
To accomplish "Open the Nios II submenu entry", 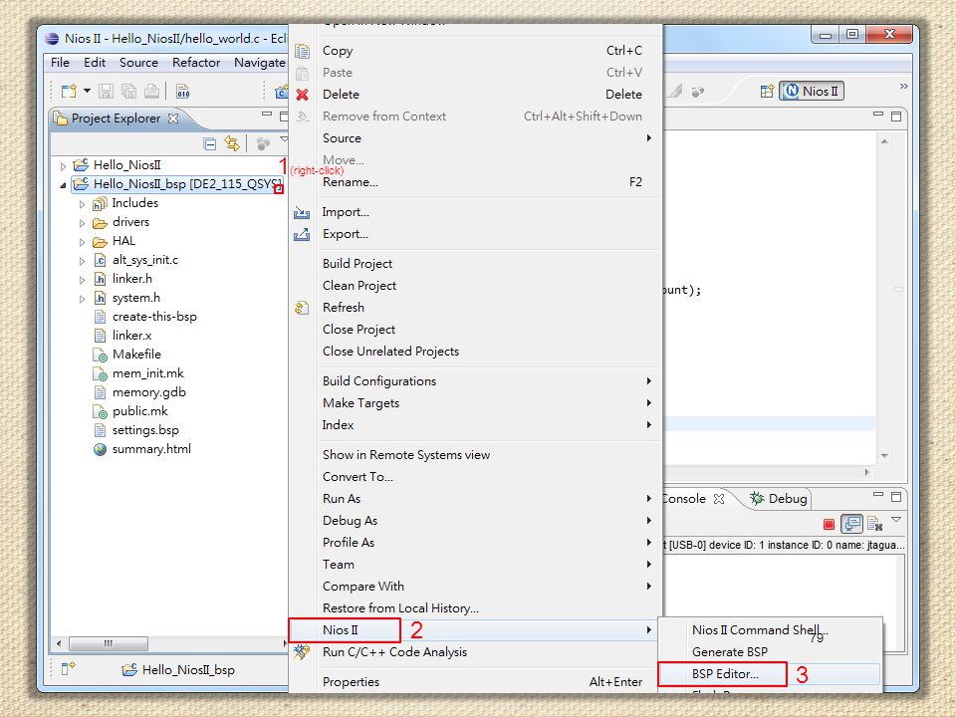I will (476, 630).
